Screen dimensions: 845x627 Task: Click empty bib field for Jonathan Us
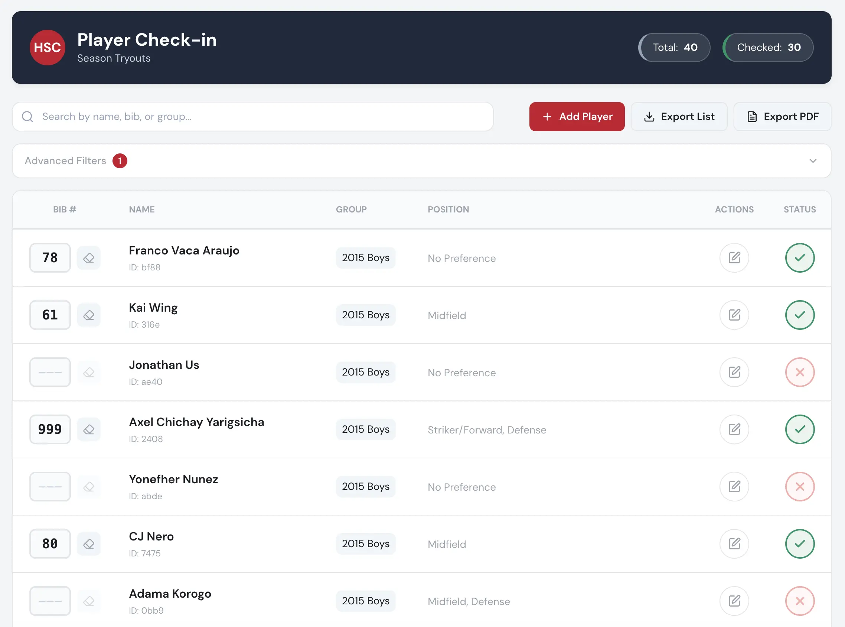coord(50,372)
